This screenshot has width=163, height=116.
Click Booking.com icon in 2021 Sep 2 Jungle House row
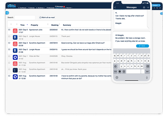pyautogui.click(x=15, y=51)
